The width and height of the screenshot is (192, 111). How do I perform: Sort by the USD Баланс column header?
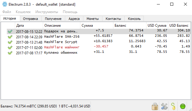[x=179, y=26]
